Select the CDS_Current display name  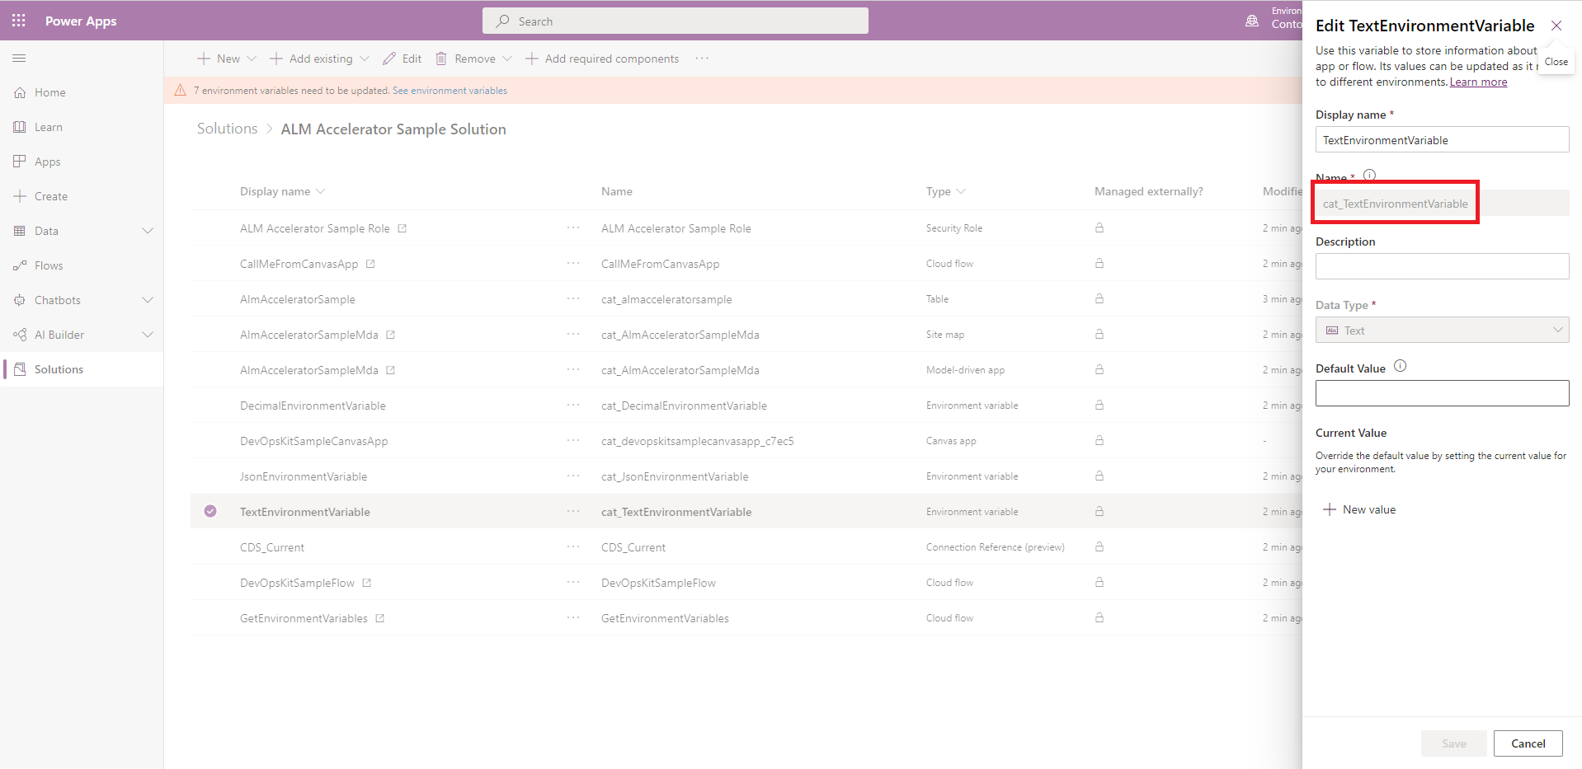point(272,547)
